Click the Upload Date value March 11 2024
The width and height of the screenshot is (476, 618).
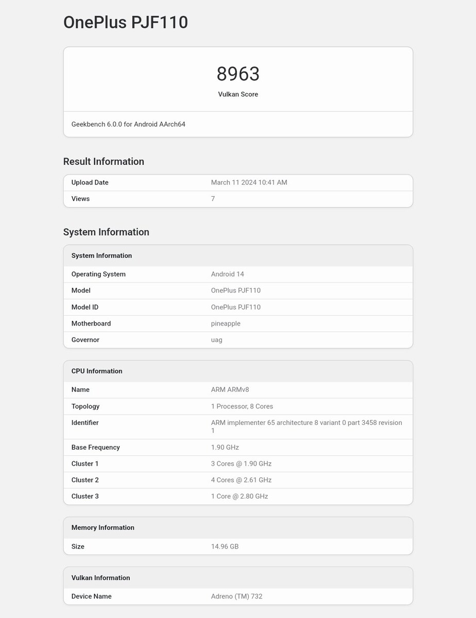pos(249,183)
